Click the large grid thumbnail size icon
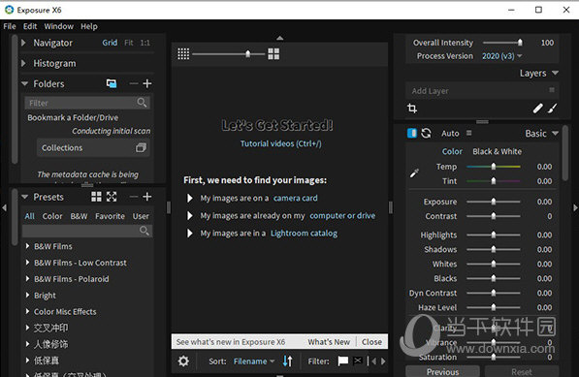579x377 pixels. point(273,54)
